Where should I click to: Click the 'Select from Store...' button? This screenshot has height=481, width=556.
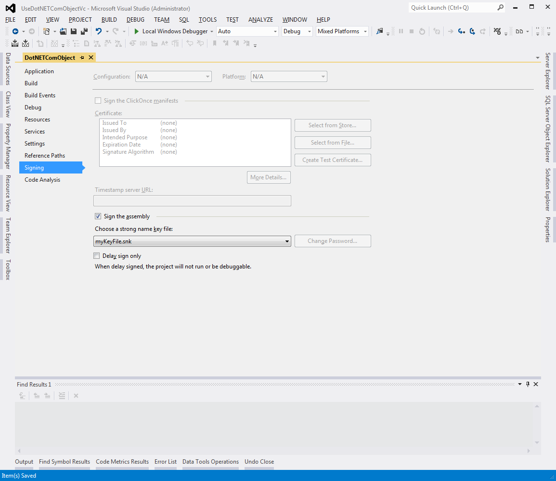click(x=333, y=125)
